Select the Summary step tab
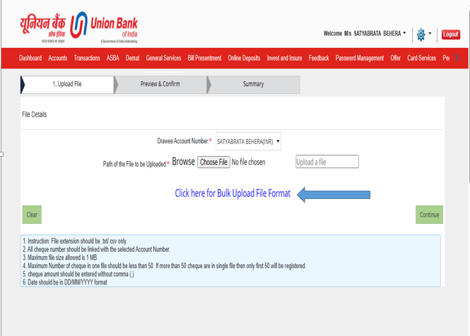Screen dimensions: 470x336 [x=253, y=84]
